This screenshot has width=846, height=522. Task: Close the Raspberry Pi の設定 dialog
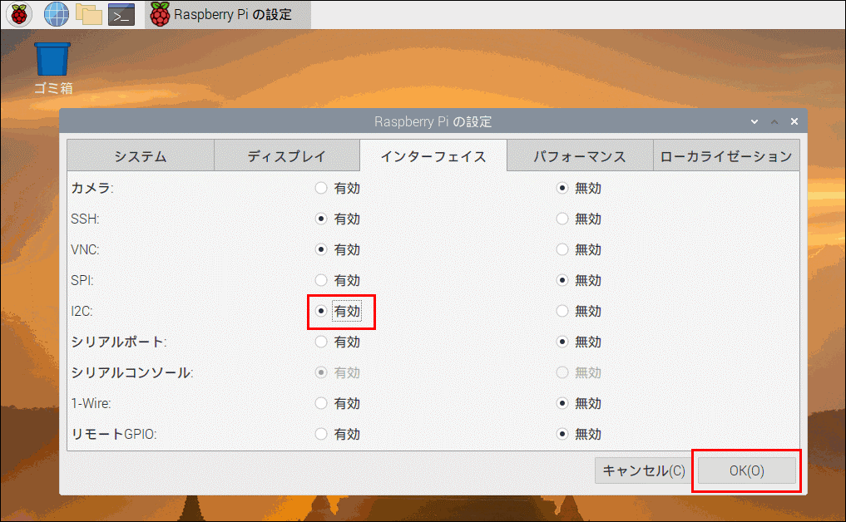point(794,122)
